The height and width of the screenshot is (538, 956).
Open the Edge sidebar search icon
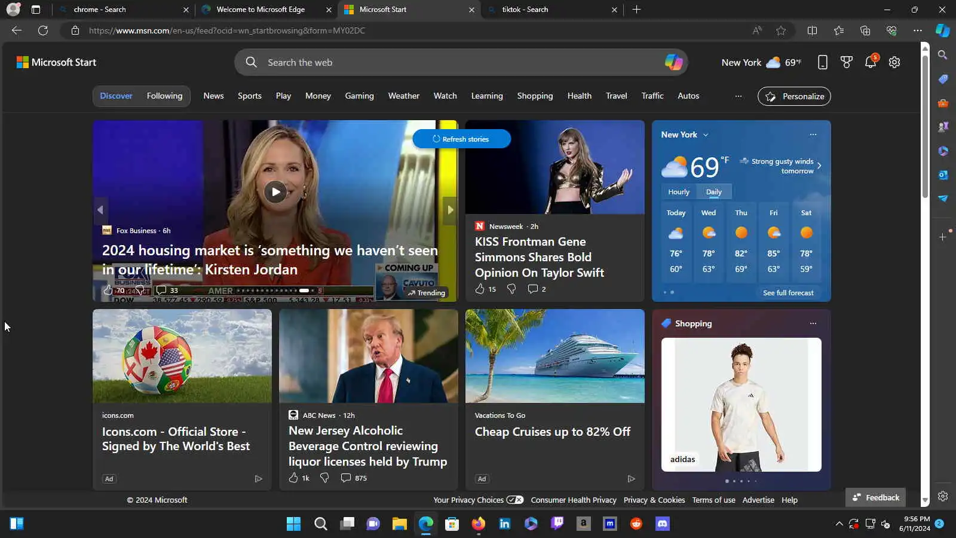pyautogui.click(x=943, y=55)
